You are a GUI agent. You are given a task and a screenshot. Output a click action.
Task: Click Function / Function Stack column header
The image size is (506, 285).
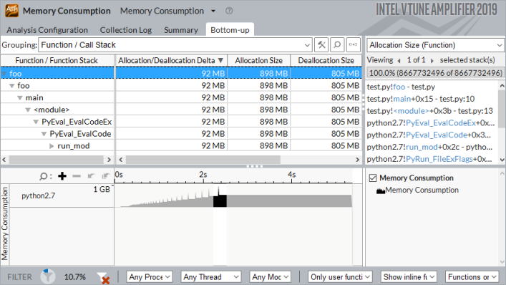point(57,60)
